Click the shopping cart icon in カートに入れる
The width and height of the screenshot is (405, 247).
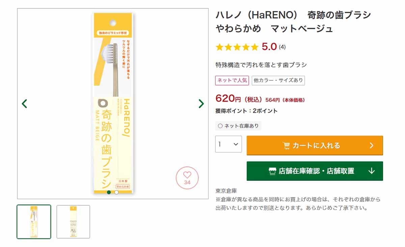click(286, 145)
